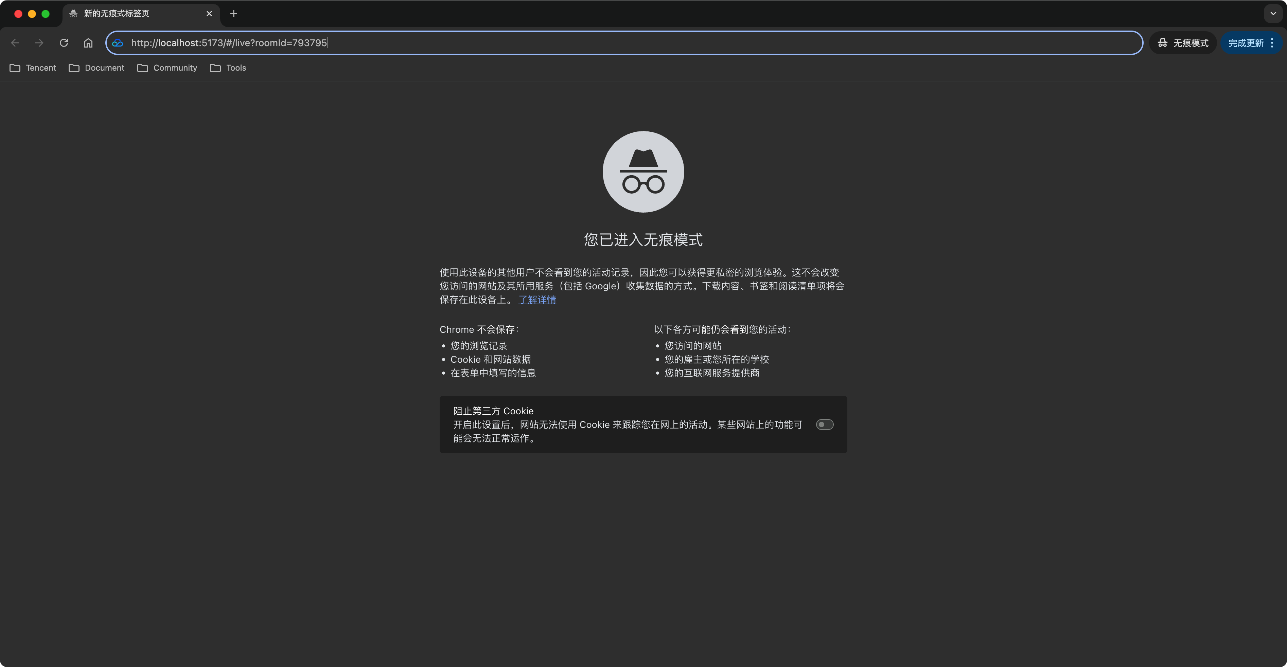This screenshot has height=667, width=1287.
Task: Click the 您访问的网站 list item
Action: coord(692,346)
